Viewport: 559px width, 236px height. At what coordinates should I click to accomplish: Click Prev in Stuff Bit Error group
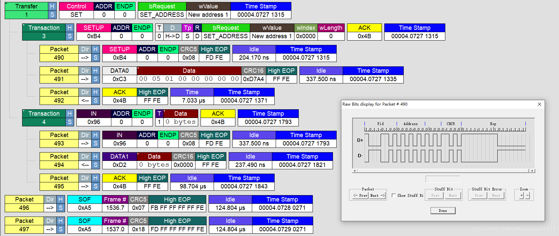pos(479,195)
